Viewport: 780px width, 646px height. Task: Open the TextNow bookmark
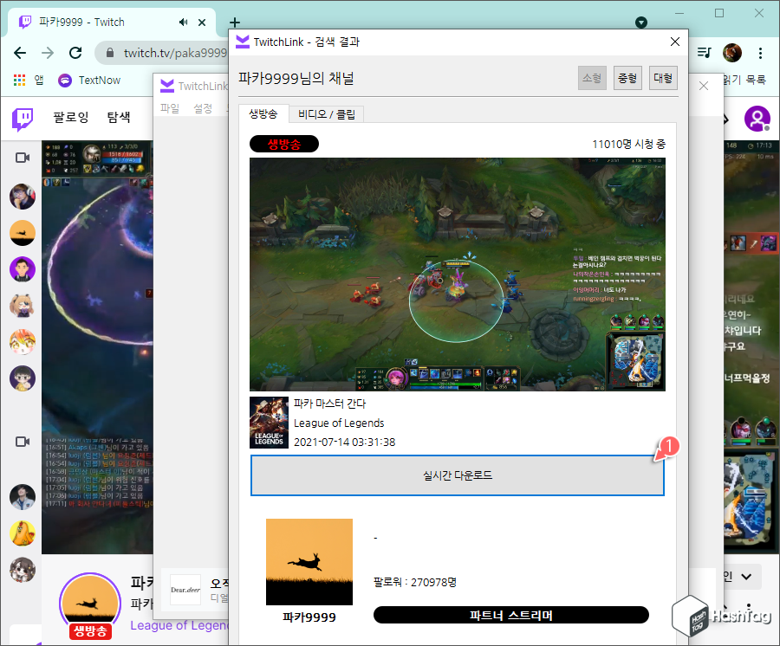pyautogui.click(x=89, y=80)
